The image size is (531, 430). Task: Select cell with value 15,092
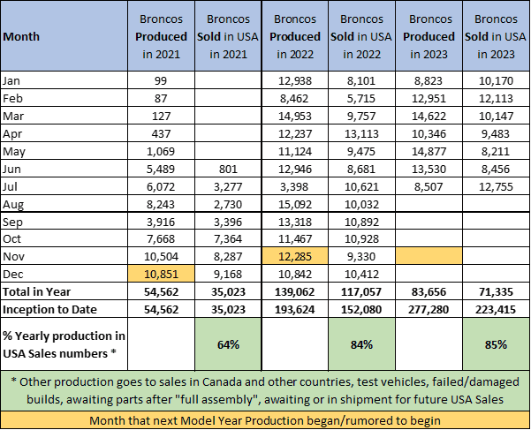[295, 204]
